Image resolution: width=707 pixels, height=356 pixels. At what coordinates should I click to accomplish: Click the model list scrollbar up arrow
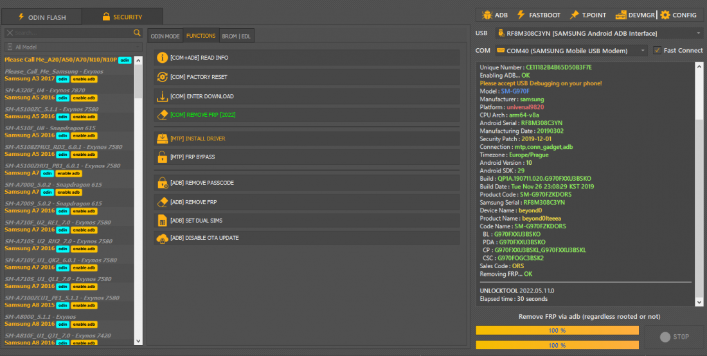[x=138, y=60]
